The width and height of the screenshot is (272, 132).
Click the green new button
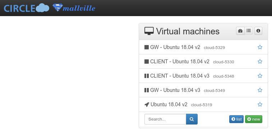[254, 119]
